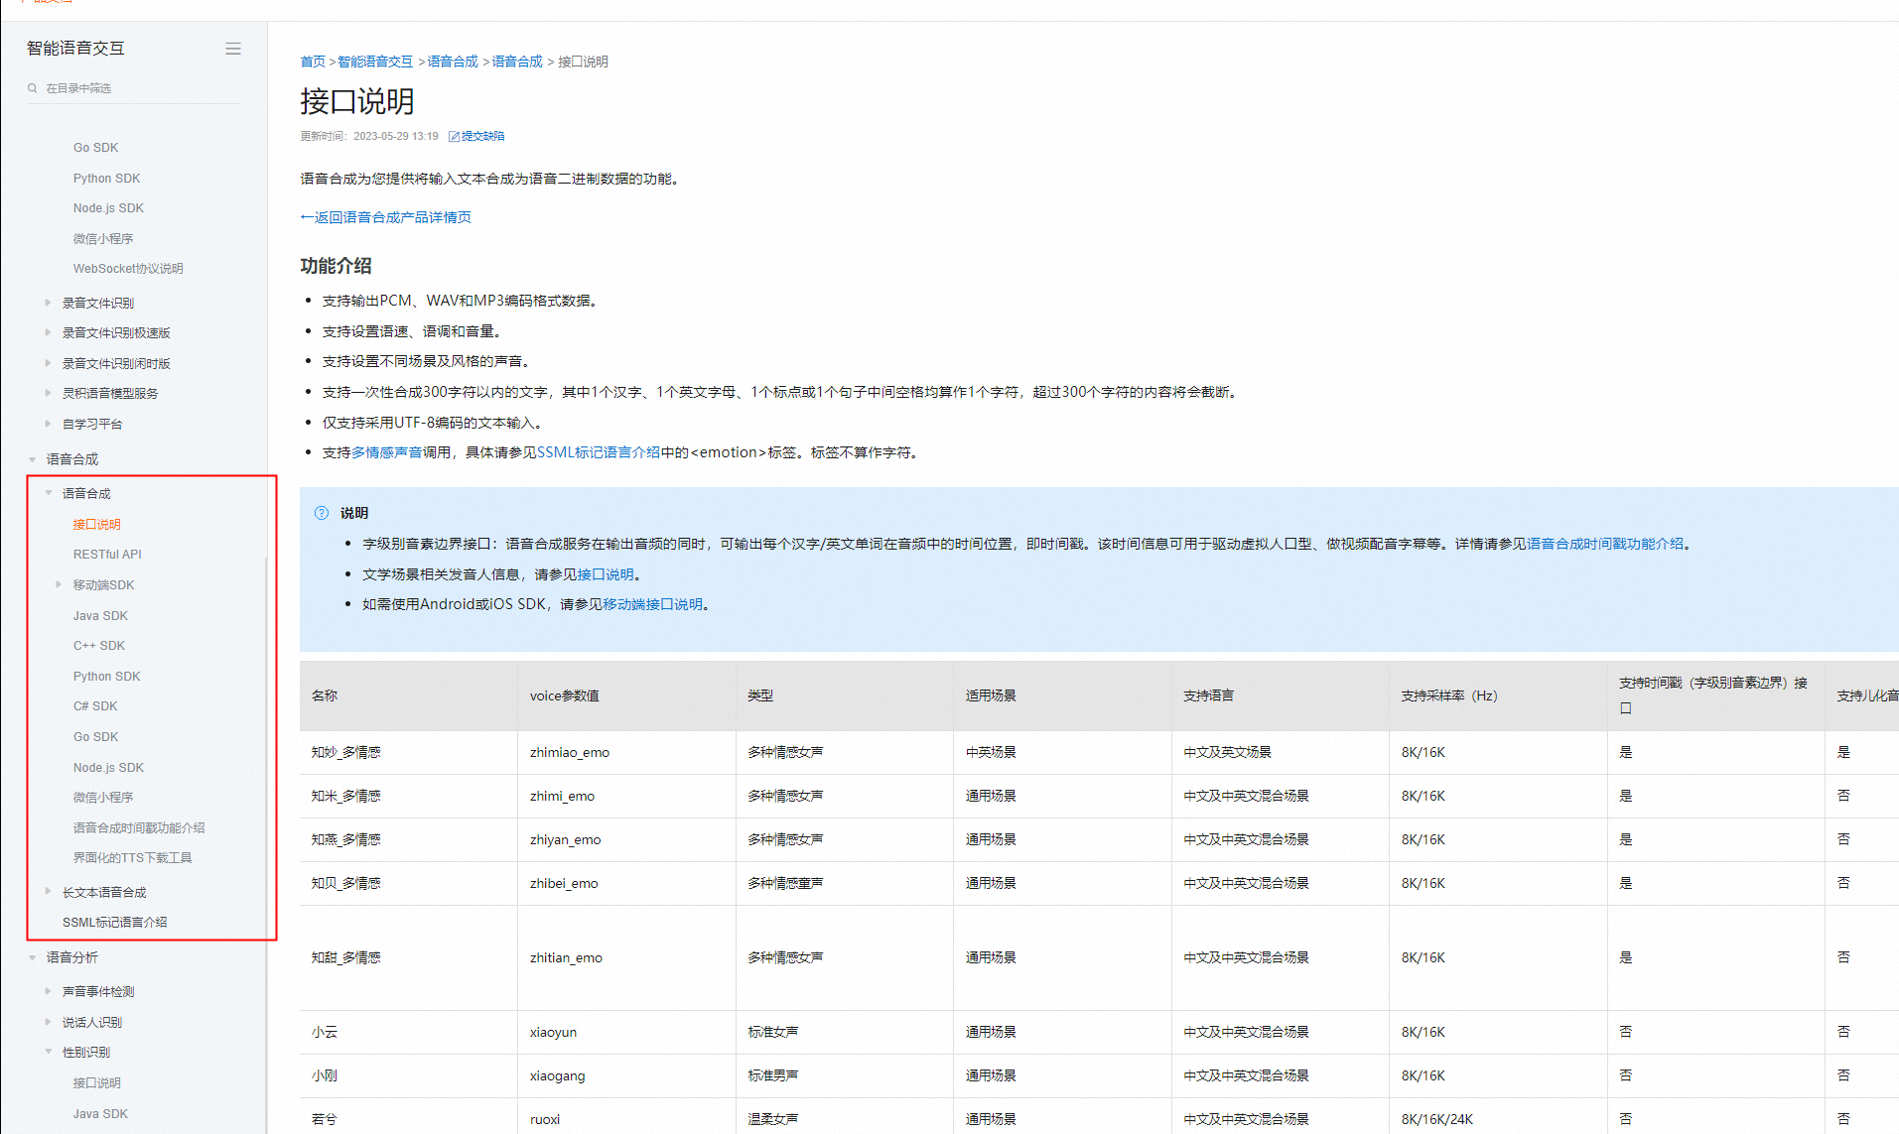Click the 支持采样率 (Hz) column header
The height and width of the screenshot is (1134, 1899).
[x=1498, y=695]
